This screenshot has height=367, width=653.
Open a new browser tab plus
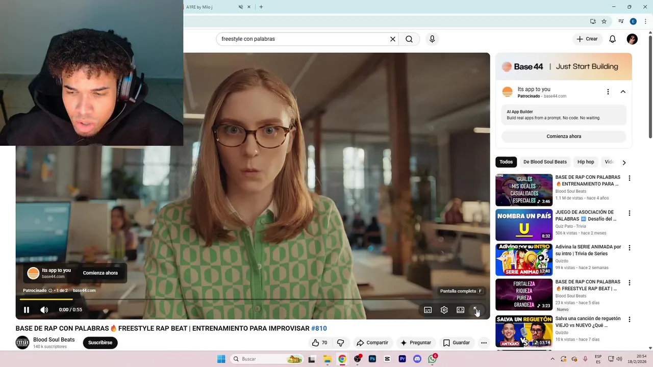coord(261,7)
